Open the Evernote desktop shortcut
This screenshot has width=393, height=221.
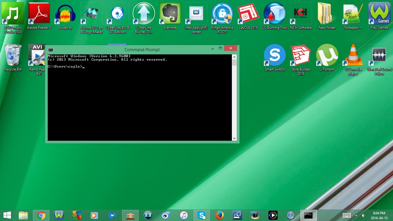170,16
